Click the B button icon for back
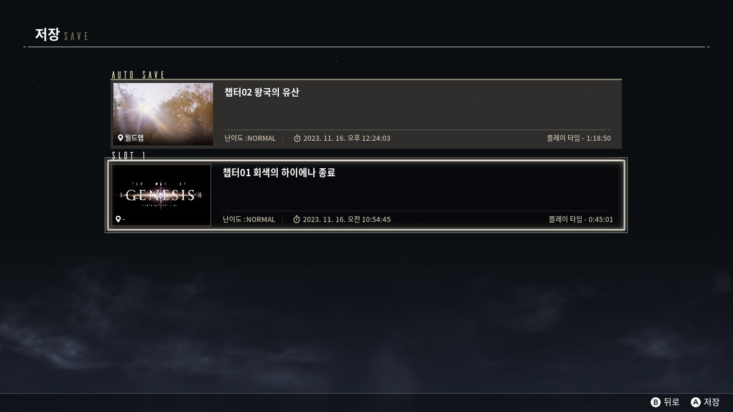This screenshot has height=412, width=733. click(x=656, y=402)
